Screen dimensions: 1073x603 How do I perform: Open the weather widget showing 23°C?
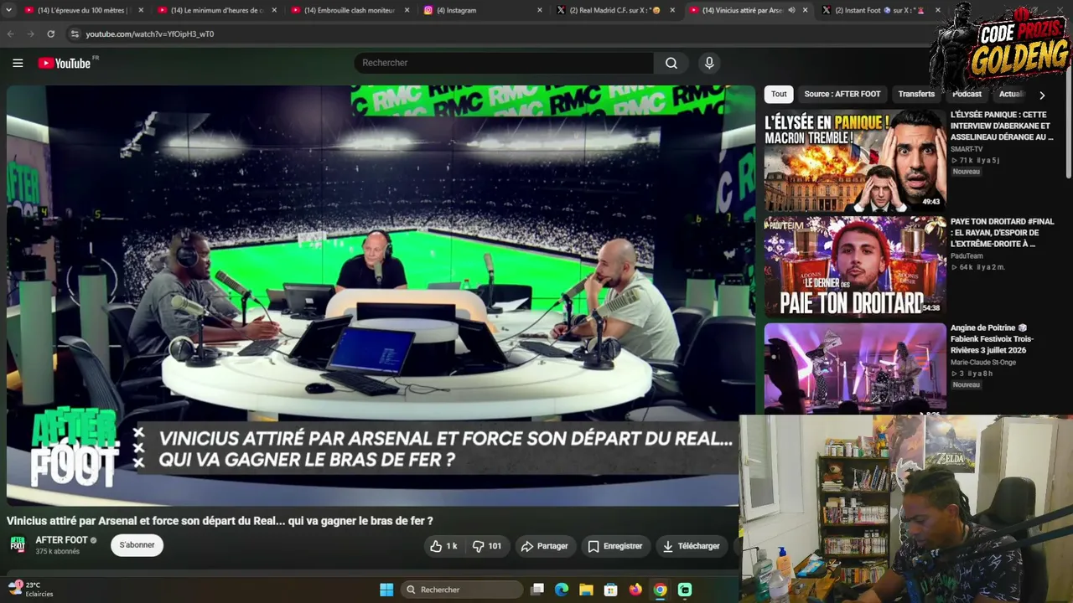pyautogui.click(x=31, y=589)
